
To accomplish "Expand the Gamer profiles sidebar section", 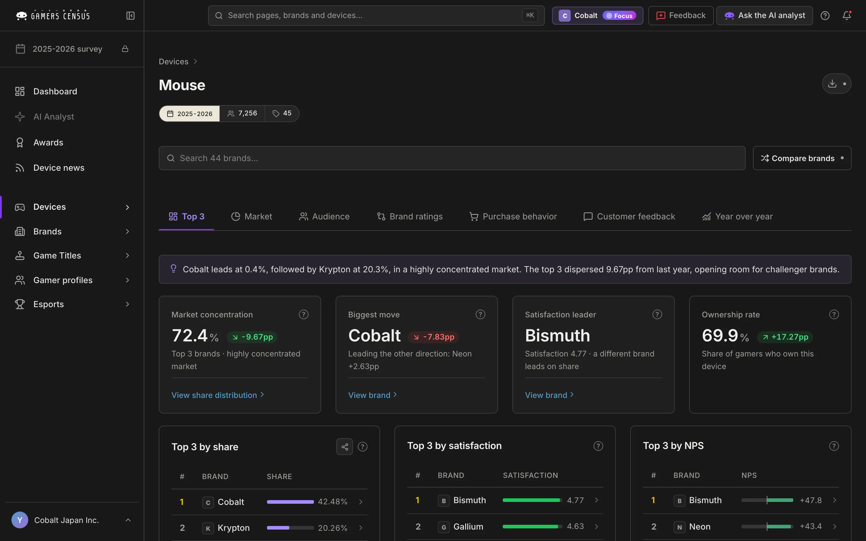I will coord(72,280).
